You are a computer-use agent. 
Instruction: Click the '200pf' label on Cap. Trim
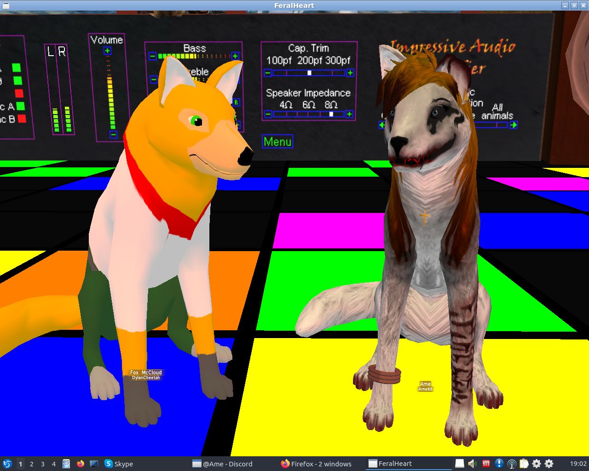coord(310,60)
